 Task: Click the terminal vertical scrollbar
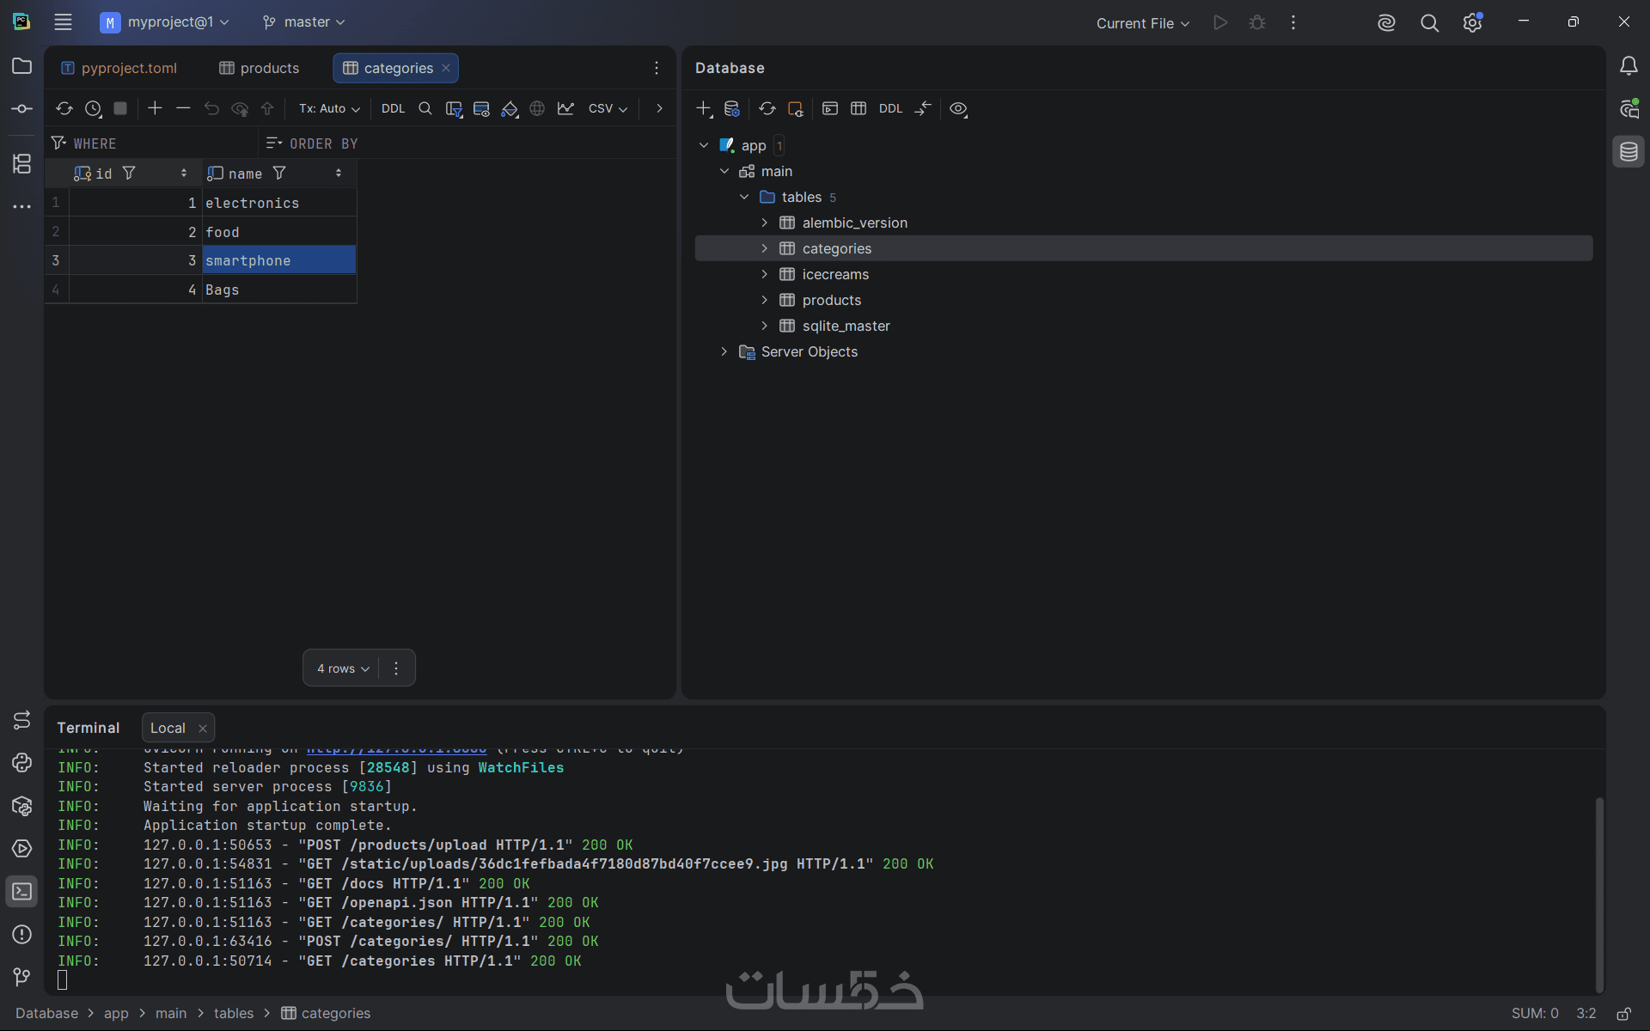click(1599, 894)
